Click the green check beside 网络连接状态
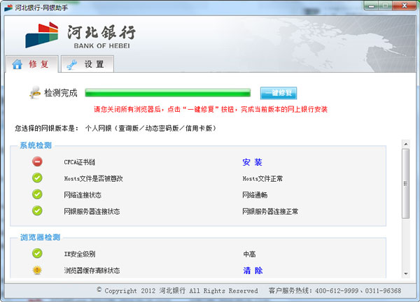Screen dimensions: 420x302 coord(37,194)
